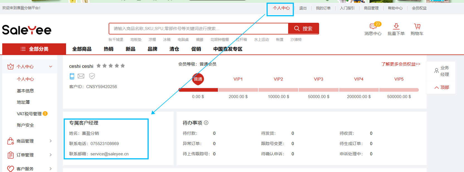
Task: Open the 消息中心 message icon
Action: point(373,27)
